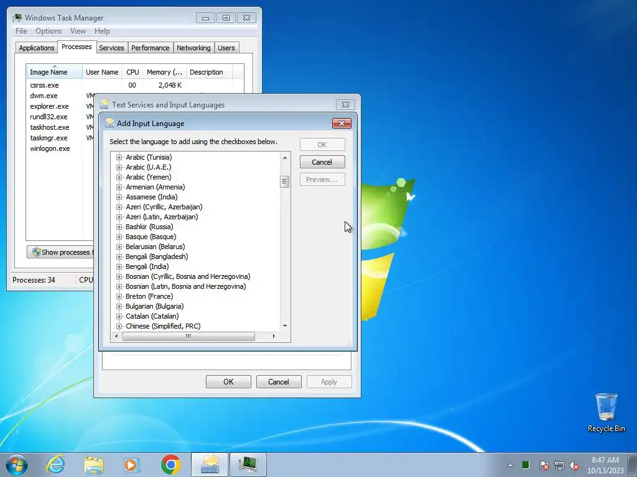Screen dimensions: 637x477
Task: Cancel the Add Input Language dialog
Action: click(x=322, y=162)
